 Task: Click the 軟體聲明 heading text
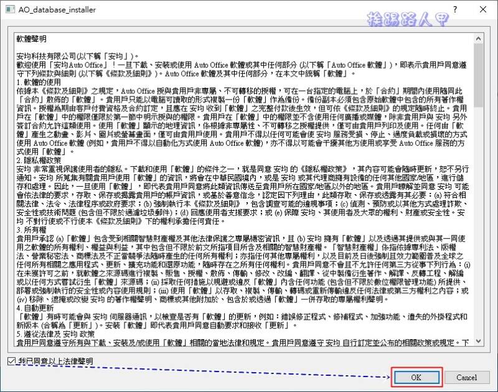coord(32,39)
